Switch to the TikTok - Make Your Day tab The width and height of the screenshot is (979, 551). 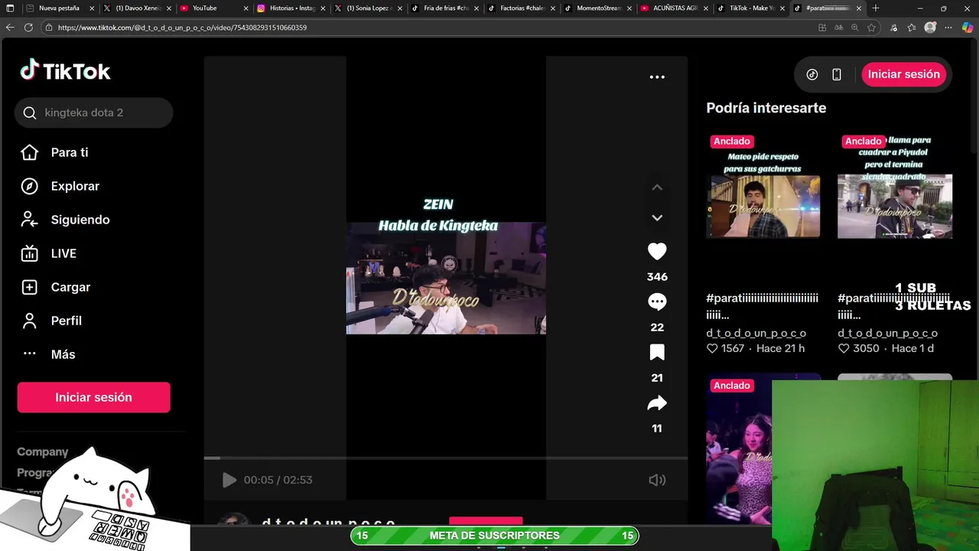pos(753,8)
